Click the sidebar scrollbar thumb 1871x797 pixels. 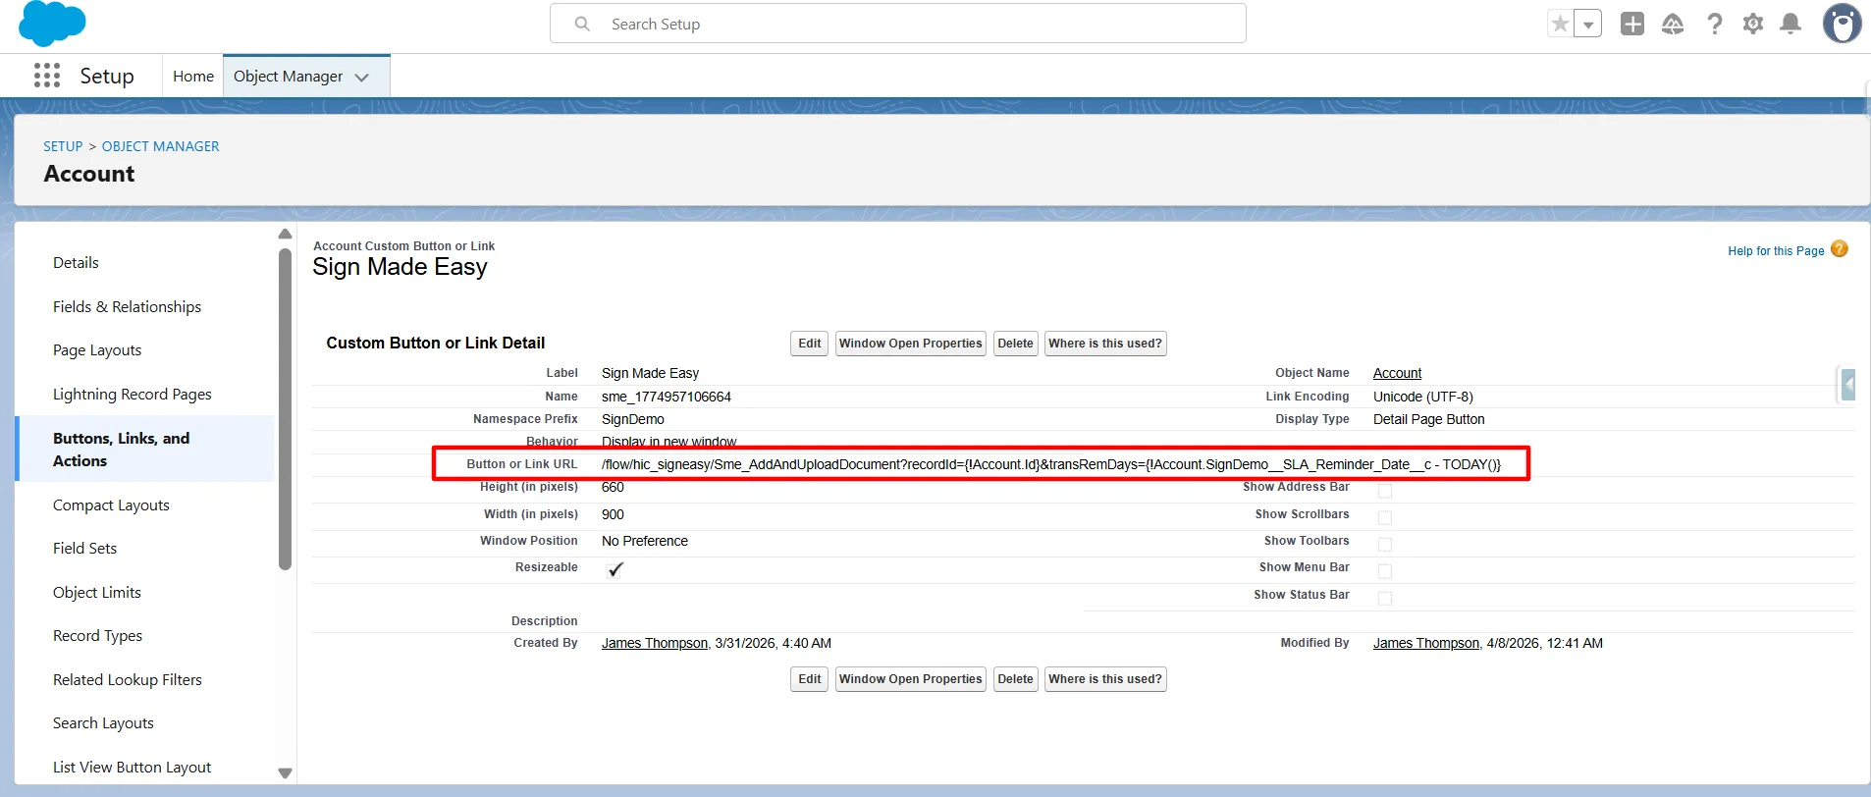click(285, 408)
